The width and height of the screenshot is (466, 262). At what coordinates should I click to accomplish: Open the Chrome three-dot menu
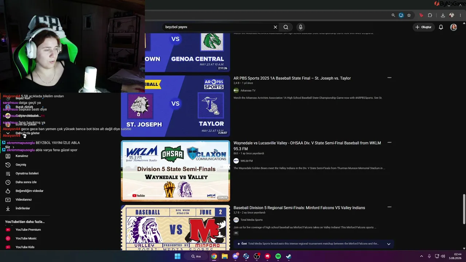461,15
